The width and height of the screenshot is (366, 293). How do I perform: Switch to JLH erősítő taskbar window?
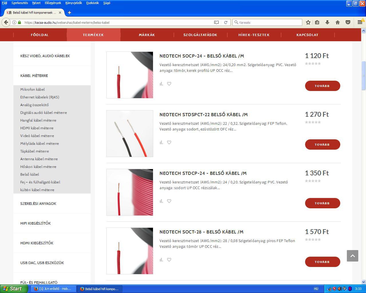click(x=53, y=289)
